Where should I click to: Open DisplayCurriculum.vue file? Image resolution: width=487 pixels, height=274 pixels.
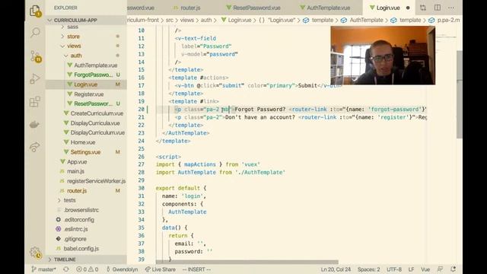point(97,132)
